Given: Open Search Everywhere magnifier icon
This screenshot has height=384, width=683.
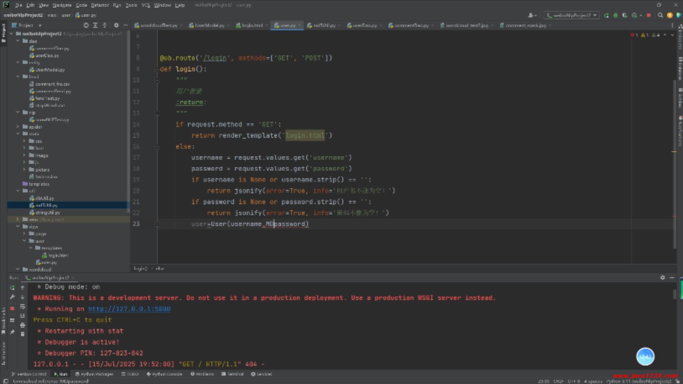Looking at the screenshot, I should pyautogui.click(x=660, y=15).
